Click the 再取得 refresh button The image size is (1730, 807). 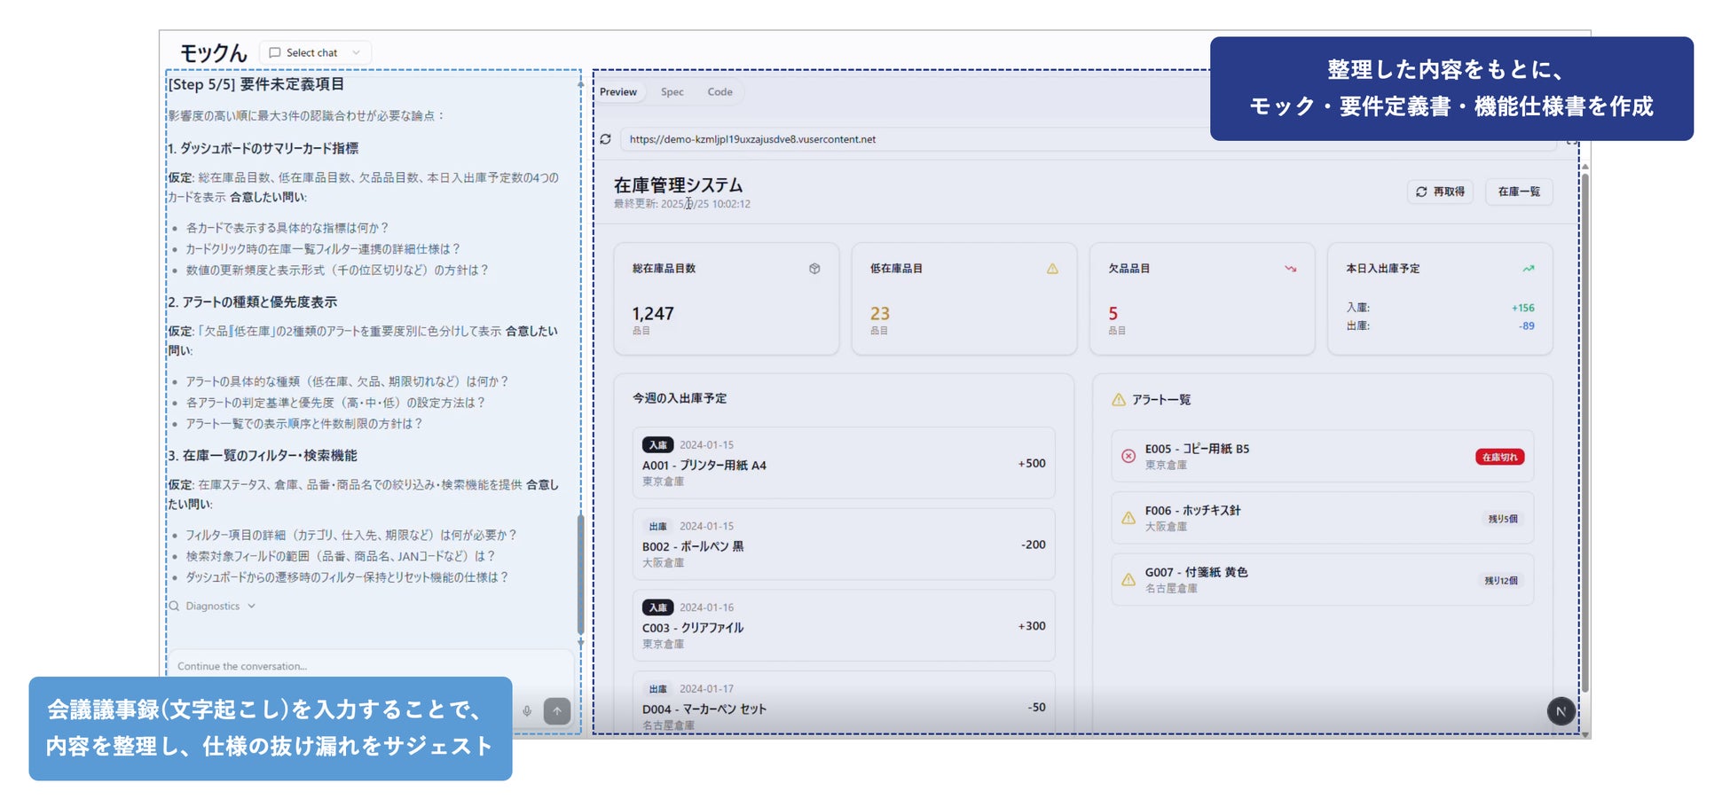1440,192
